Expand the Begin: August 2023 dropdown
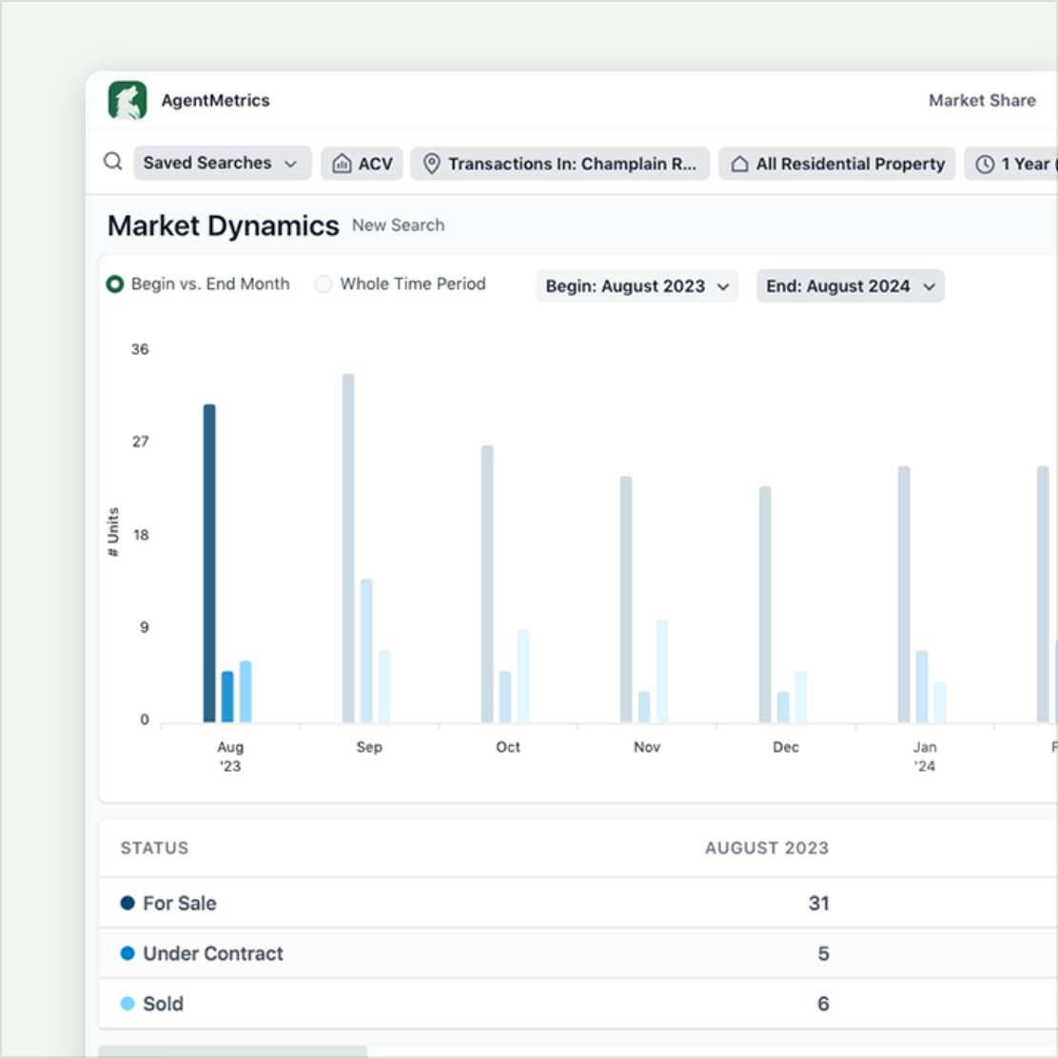Image resolution: width=1058 pixels, height=1058 pixels. pyautogui.click(x=637, y=286)
